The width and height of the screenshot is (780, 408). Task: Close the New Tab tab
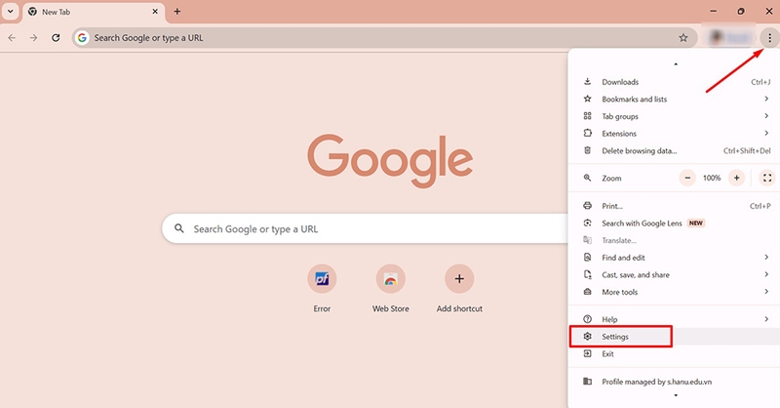(x=155, y=11)
